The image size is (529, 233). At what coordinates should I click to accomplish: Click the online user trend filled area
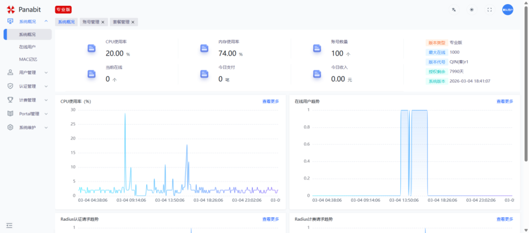pyautogui.click(x=420, y=152)
